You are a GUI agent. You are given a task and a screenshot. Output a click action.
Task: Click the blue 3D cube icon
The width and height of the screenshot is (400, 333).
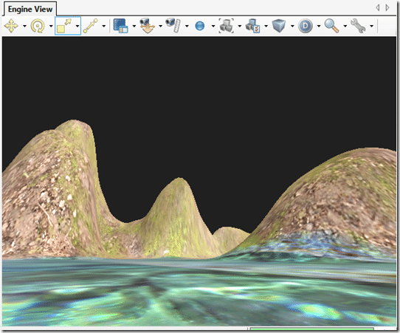278,26
